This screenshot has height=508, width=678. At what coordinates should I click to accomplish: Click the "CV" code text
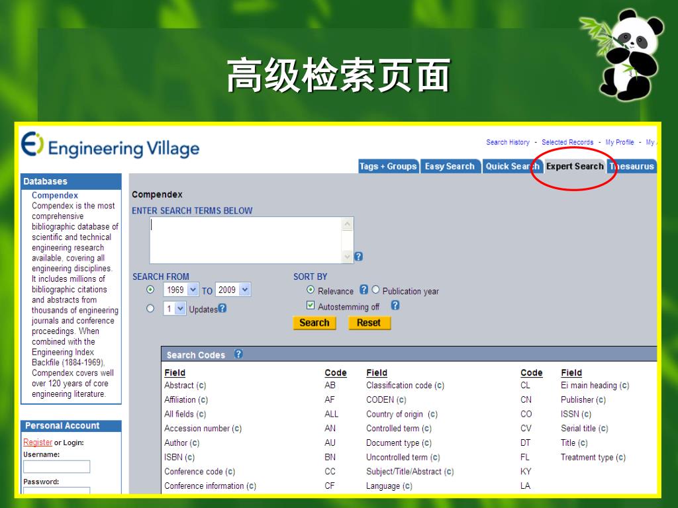[x=526, y=428]
